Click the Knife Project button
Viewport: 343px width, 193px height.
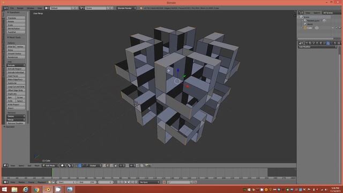pos(16,105)
